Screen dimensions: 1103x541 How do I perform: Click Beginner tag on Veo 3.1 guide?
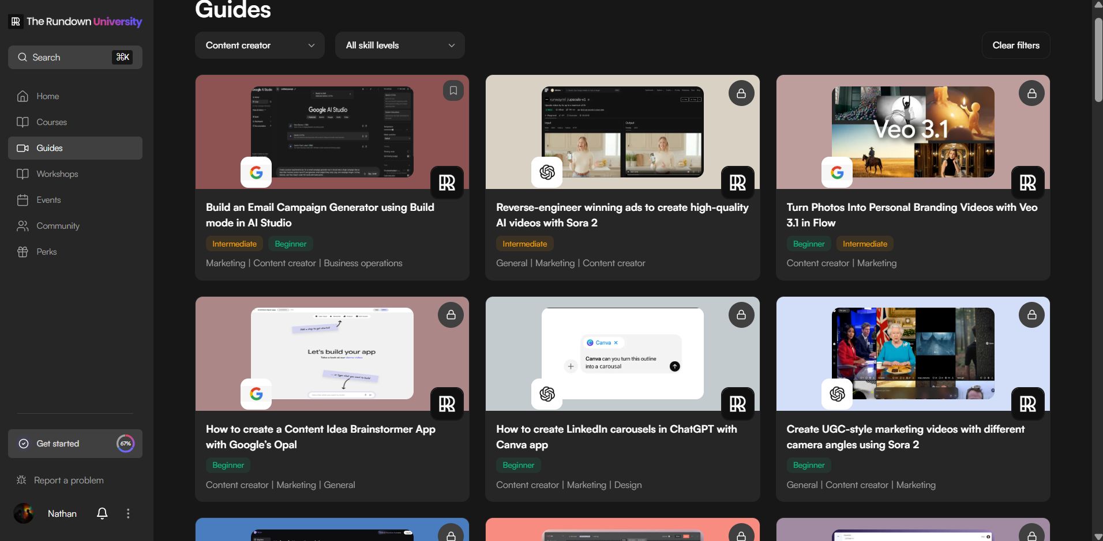point(809,244)
